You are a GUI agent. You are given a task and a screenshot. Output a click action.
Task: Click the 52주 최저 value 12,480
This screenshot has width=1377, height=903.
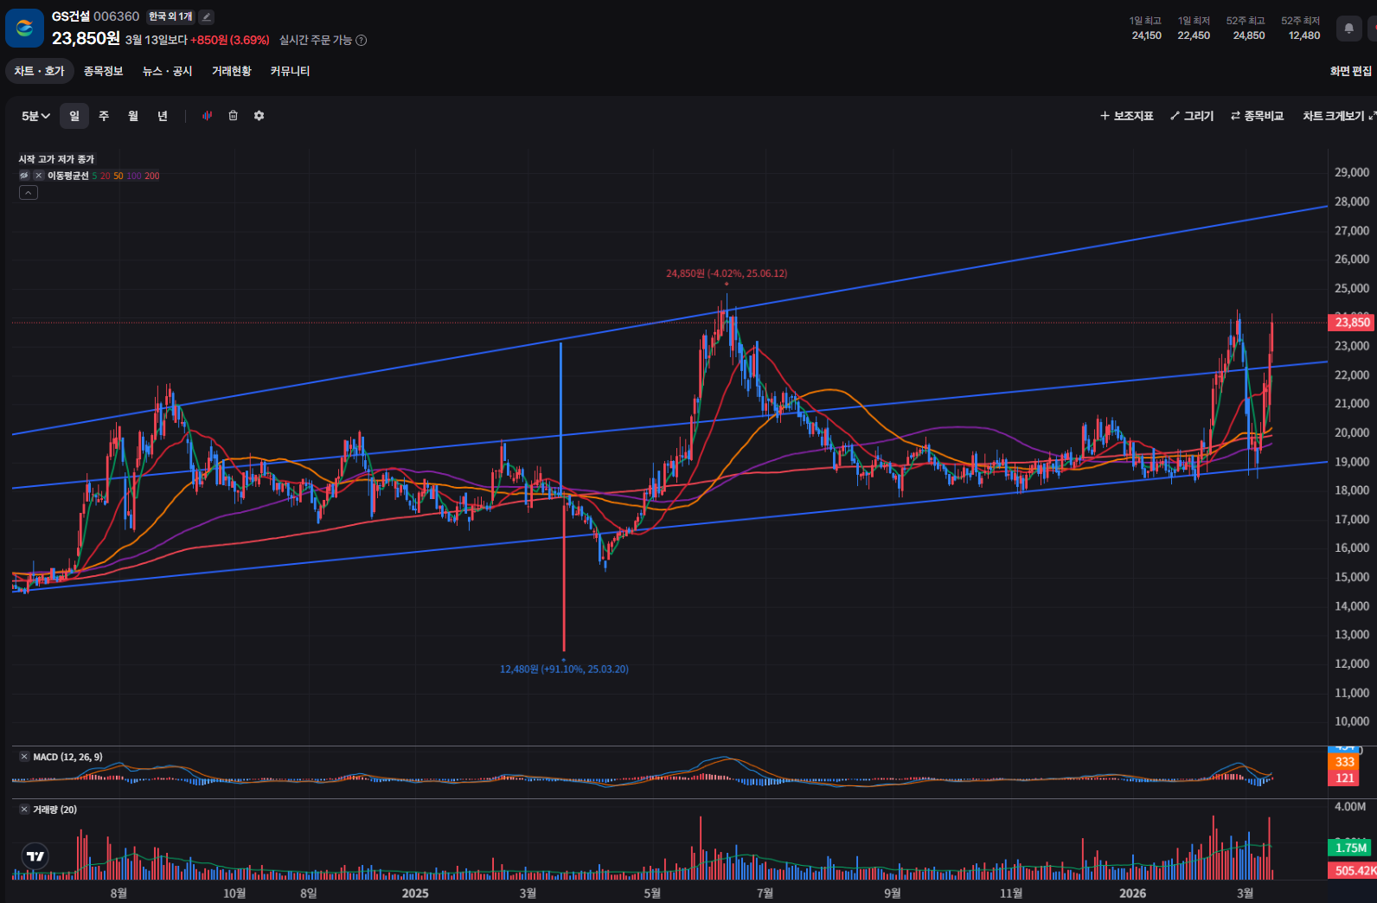coord(1304,35)
